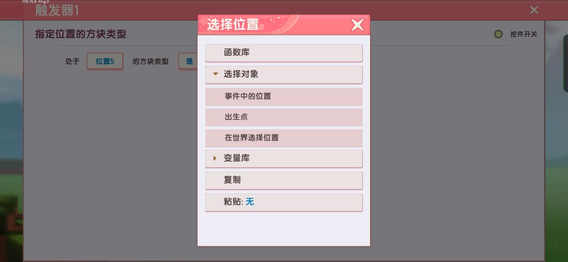Close the 触发器1 window X icon
The height and width of the screenshot is (262, 568).
tap(534, 10)
